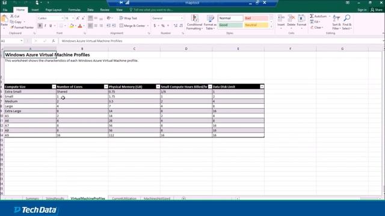Toggle middle vertical alignment
Screen dimensions: 385x216
coord(96,18)
